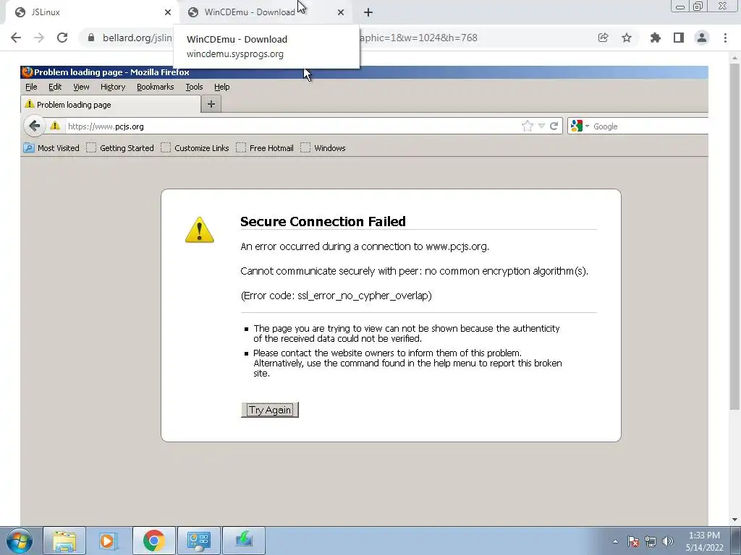The width and height of the screenshot is (741, 555).
Task: Open the Action Center flag icon
Action: 633,541
